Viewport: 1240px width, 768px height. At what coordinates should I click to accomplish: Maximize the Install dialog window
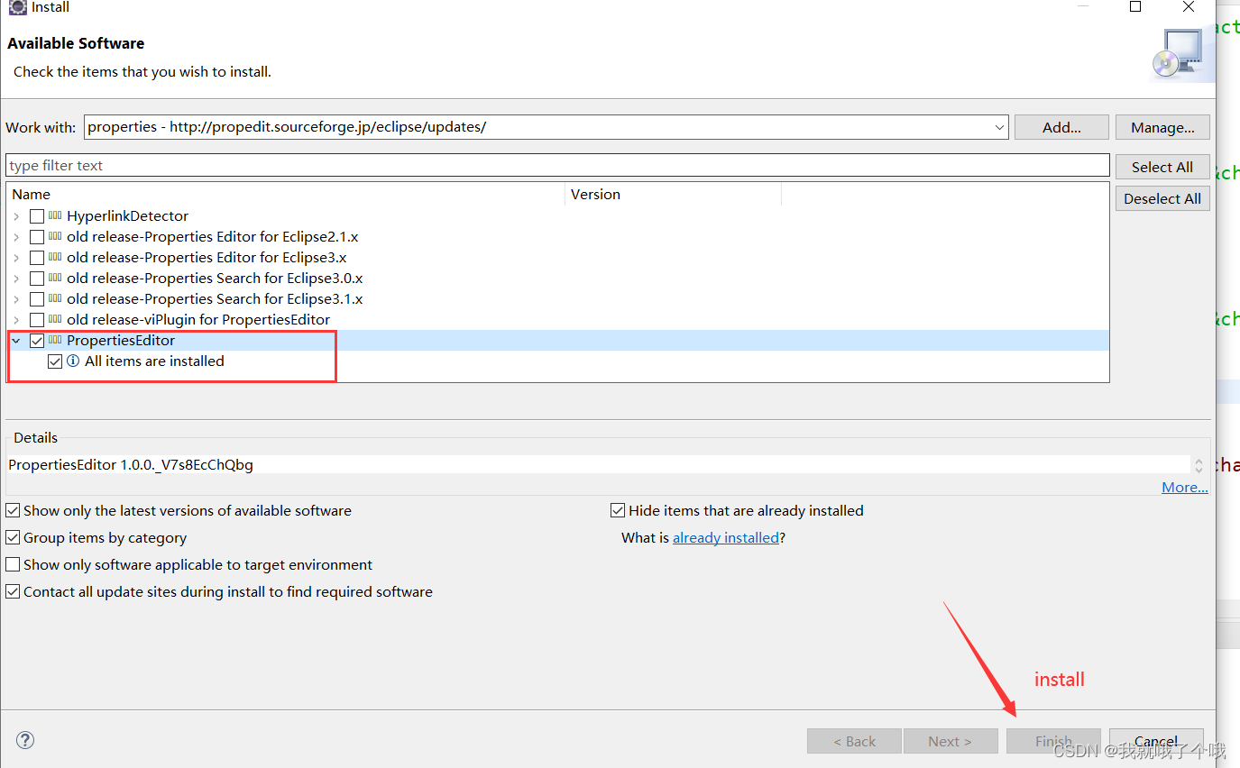click(x=1135, y=7)
